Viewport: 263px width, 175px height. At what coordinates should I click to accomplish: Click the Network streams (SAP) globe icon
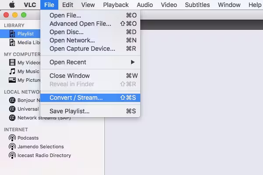point(13,118)
